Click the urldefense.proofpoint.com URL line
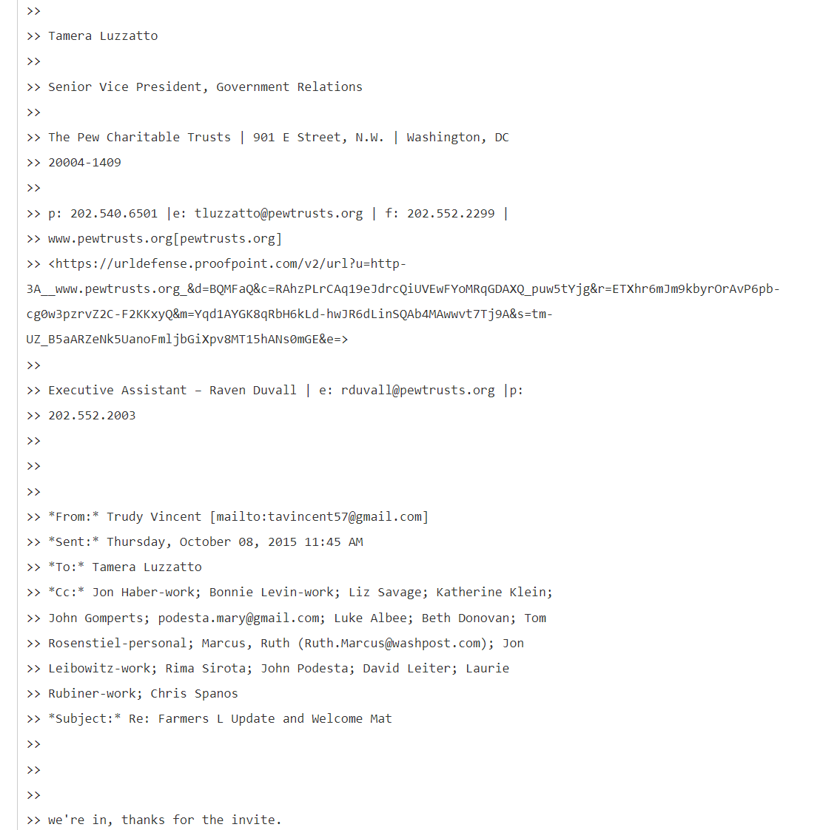Viewport: 840px width, 830px height. 227,264
